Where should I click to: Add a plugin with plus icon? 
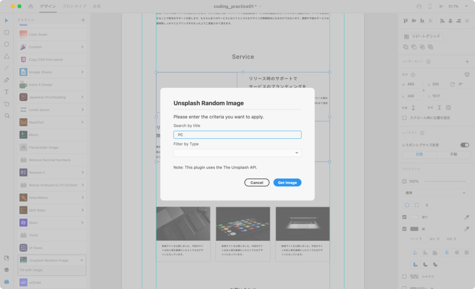(x=83, y=20)
